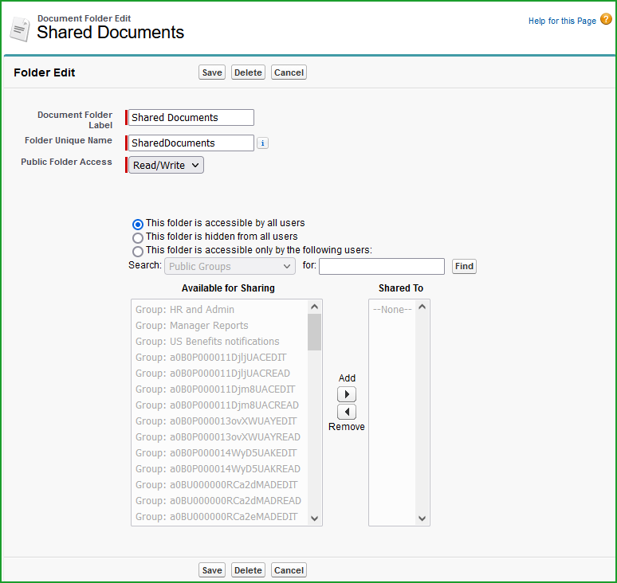Select 'This folder is accessible by all users'
This screenshot has height=583, width=617.
(138, 224)
